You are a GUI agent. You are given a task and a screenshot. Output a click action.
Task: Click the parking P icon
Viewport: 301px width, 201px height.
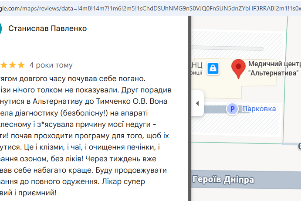[x=232, y=109]
